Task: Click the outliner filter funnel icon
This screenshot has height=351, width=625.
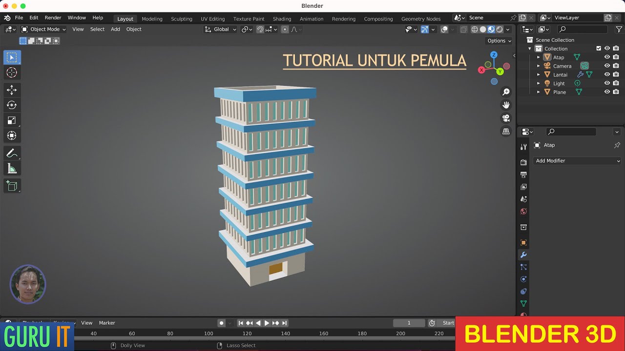Action: (x=619, y=29)
